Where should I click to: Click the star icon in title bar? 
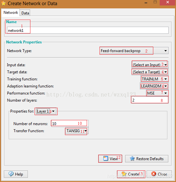tap(4, 3)
